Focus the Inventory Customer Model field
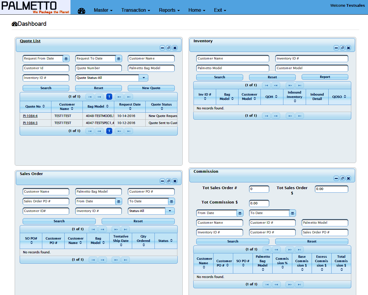Viewport: 368px width, 295px height. [312, 68]
